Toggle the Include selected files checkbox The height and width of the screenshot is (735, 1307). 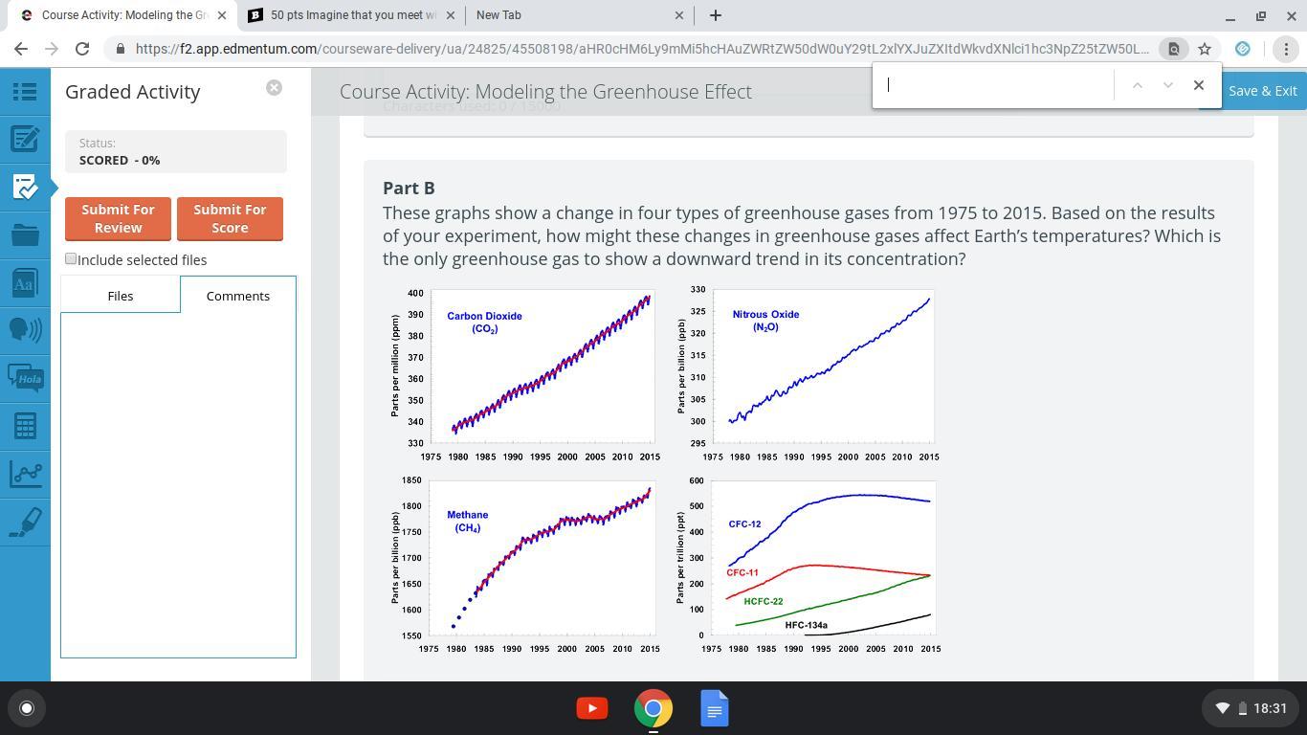pyautogui.click(x=71, y=259)
